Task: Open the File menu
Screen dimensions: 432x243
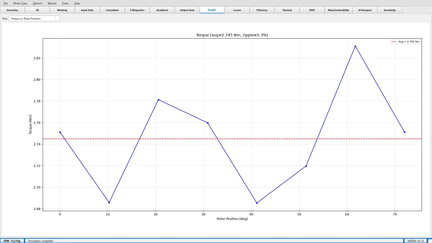Action: tap(5, 3)
